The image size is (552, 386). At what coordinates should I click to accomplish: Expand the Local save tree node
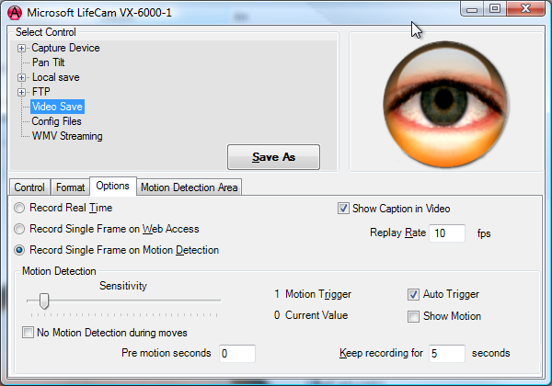pos(22,77)
